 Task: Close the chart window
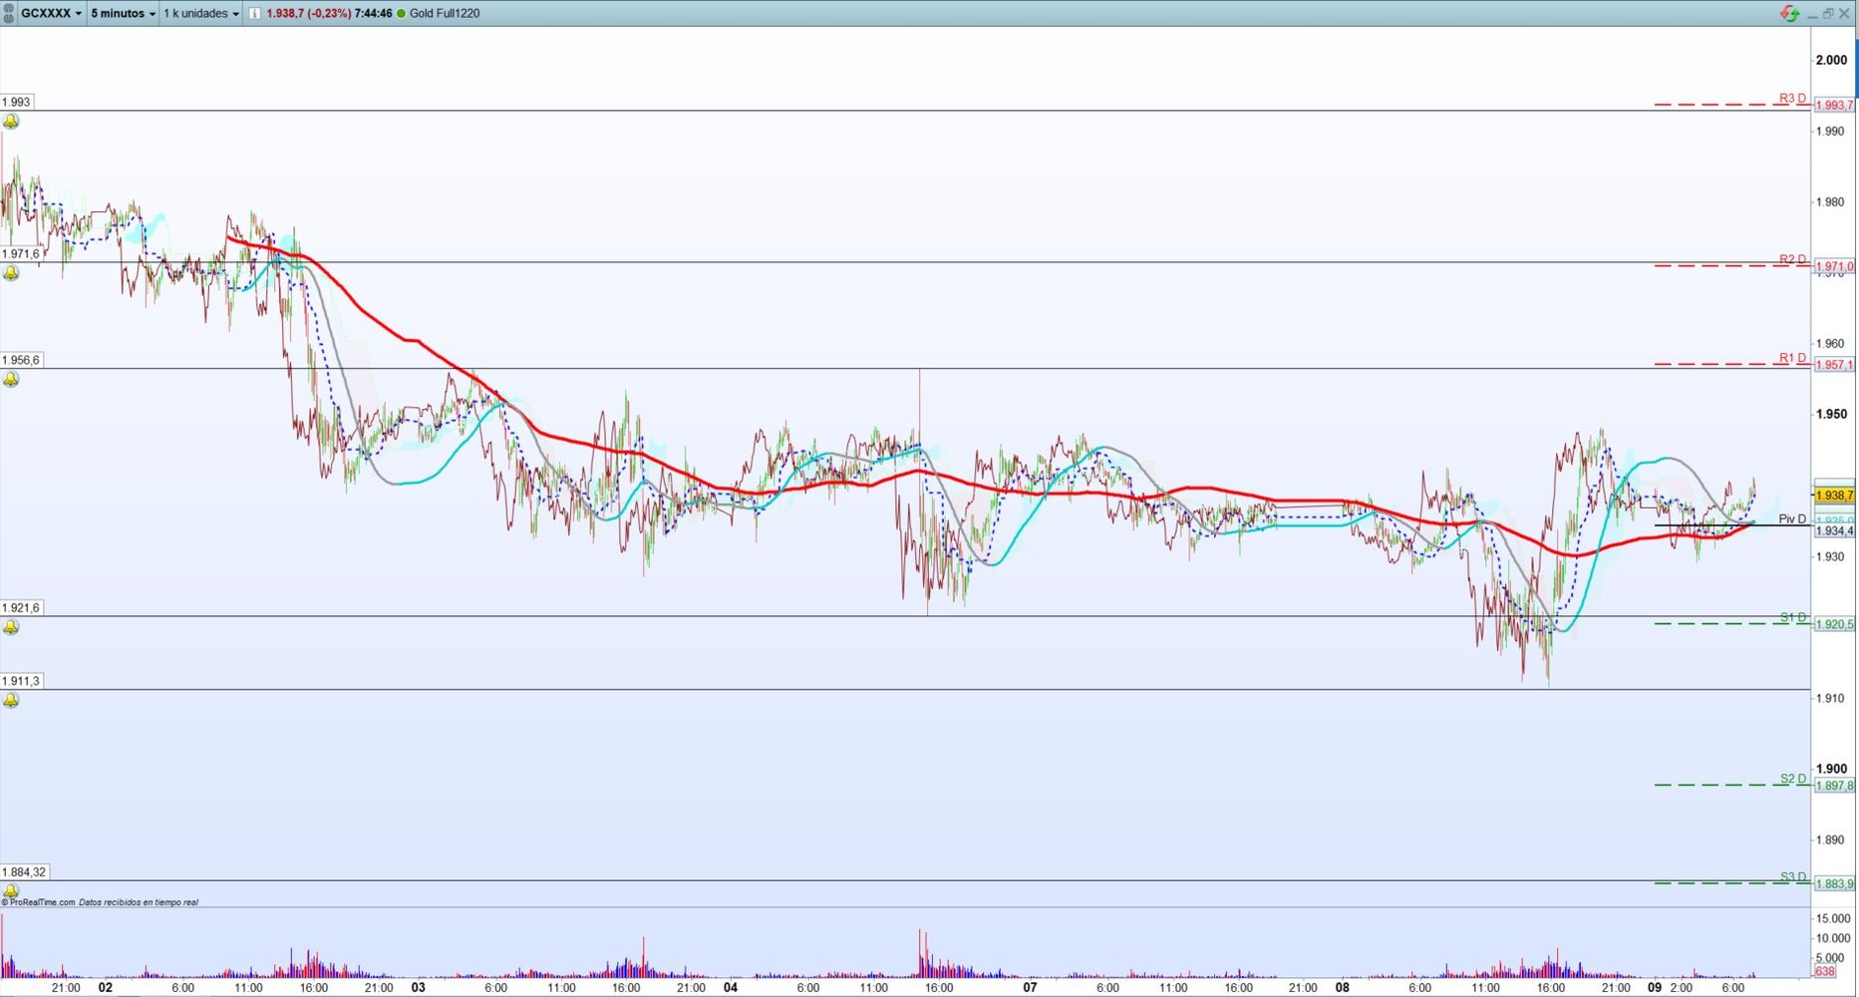point(1844,14)
